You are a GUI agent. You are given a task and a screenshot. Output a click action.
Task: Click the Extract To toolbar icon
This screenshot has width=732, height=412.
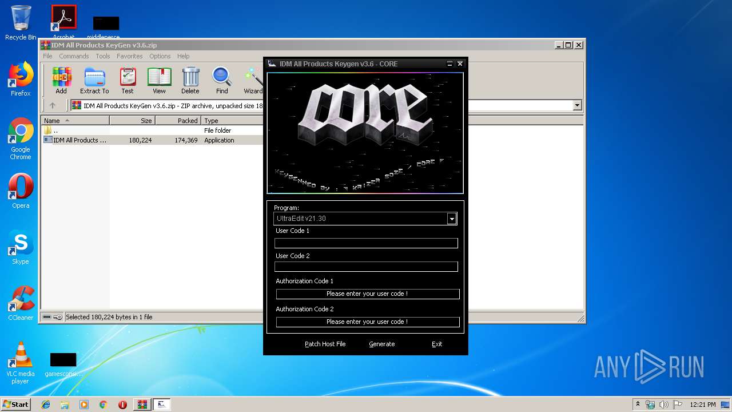[x=94, y=81]
